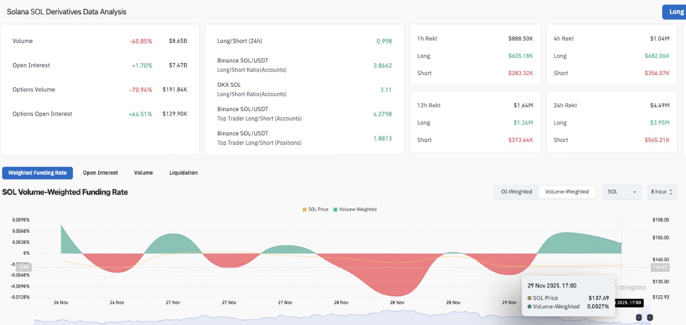The image size is (686, 325).
Task: Click the yellow SOL Price legend swatch
Action: tap(304, 209)
